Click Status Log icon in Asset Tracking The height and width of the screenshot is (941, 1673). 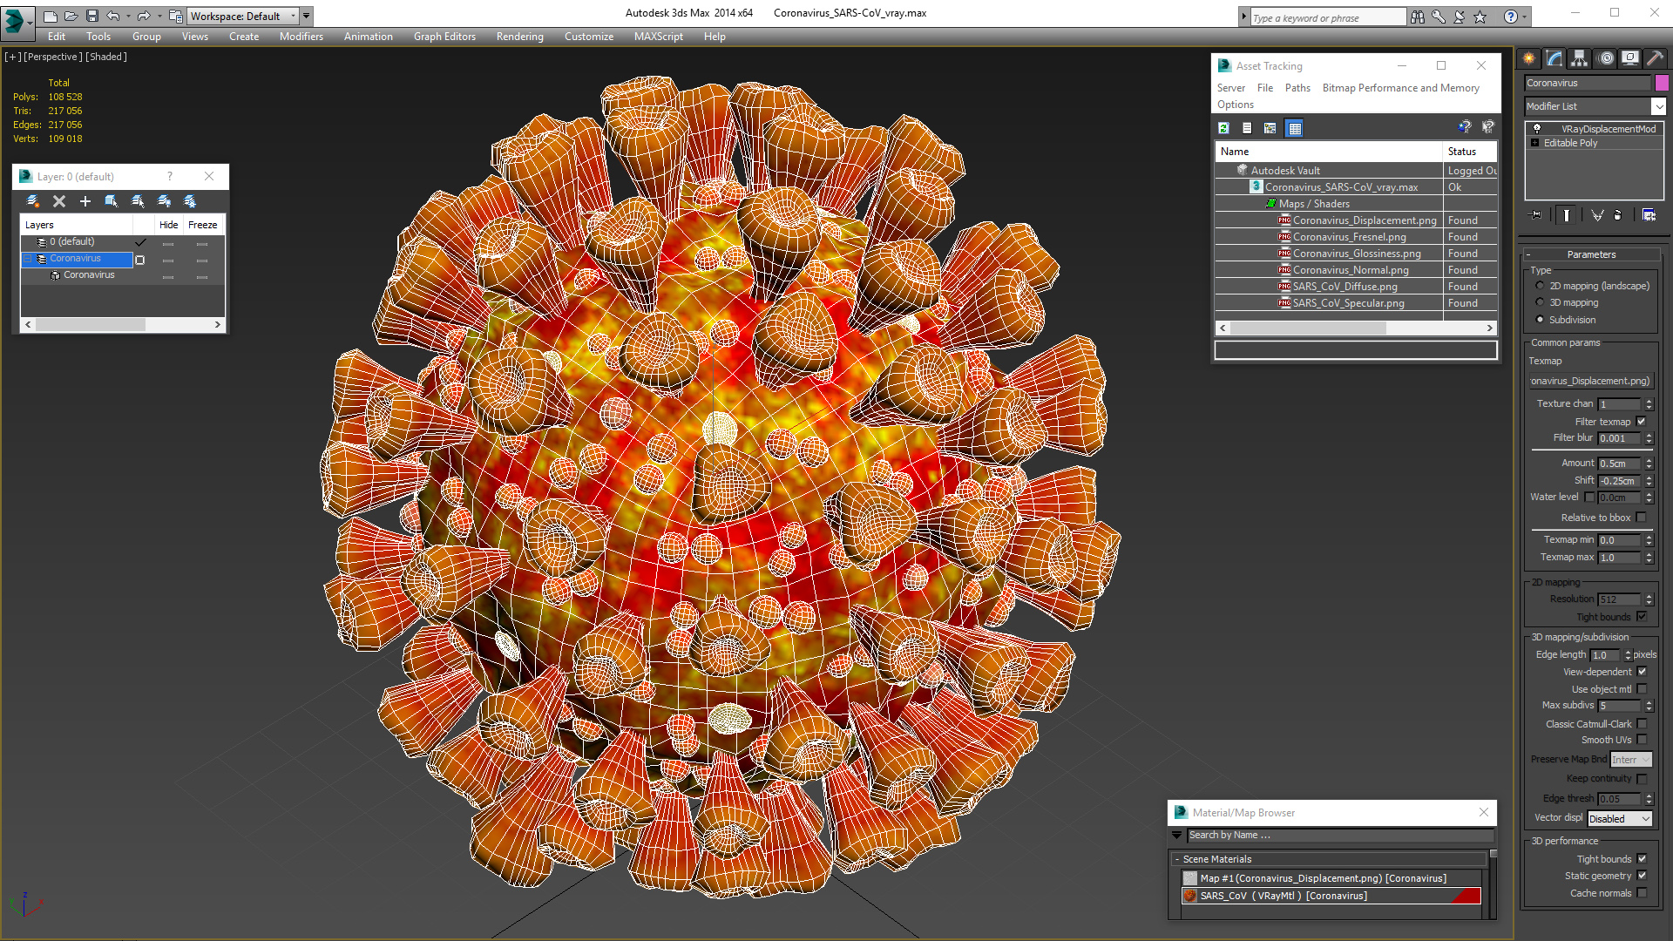(x=1247, y=128)
